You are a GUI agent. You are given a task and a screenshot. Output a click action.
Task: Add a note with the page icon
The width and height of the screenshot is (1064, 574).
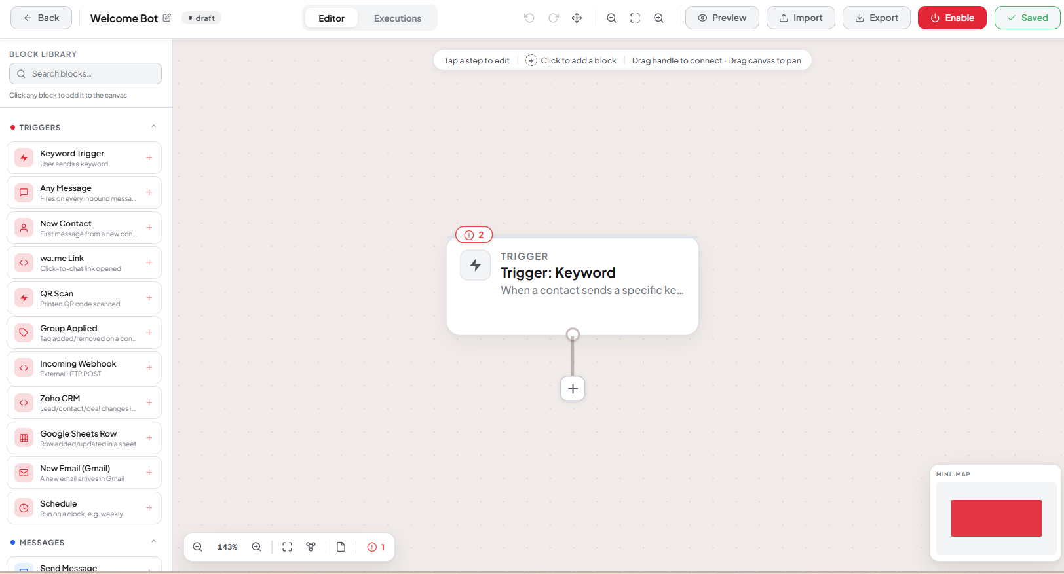pyautogui.click(x=341, y=547)
